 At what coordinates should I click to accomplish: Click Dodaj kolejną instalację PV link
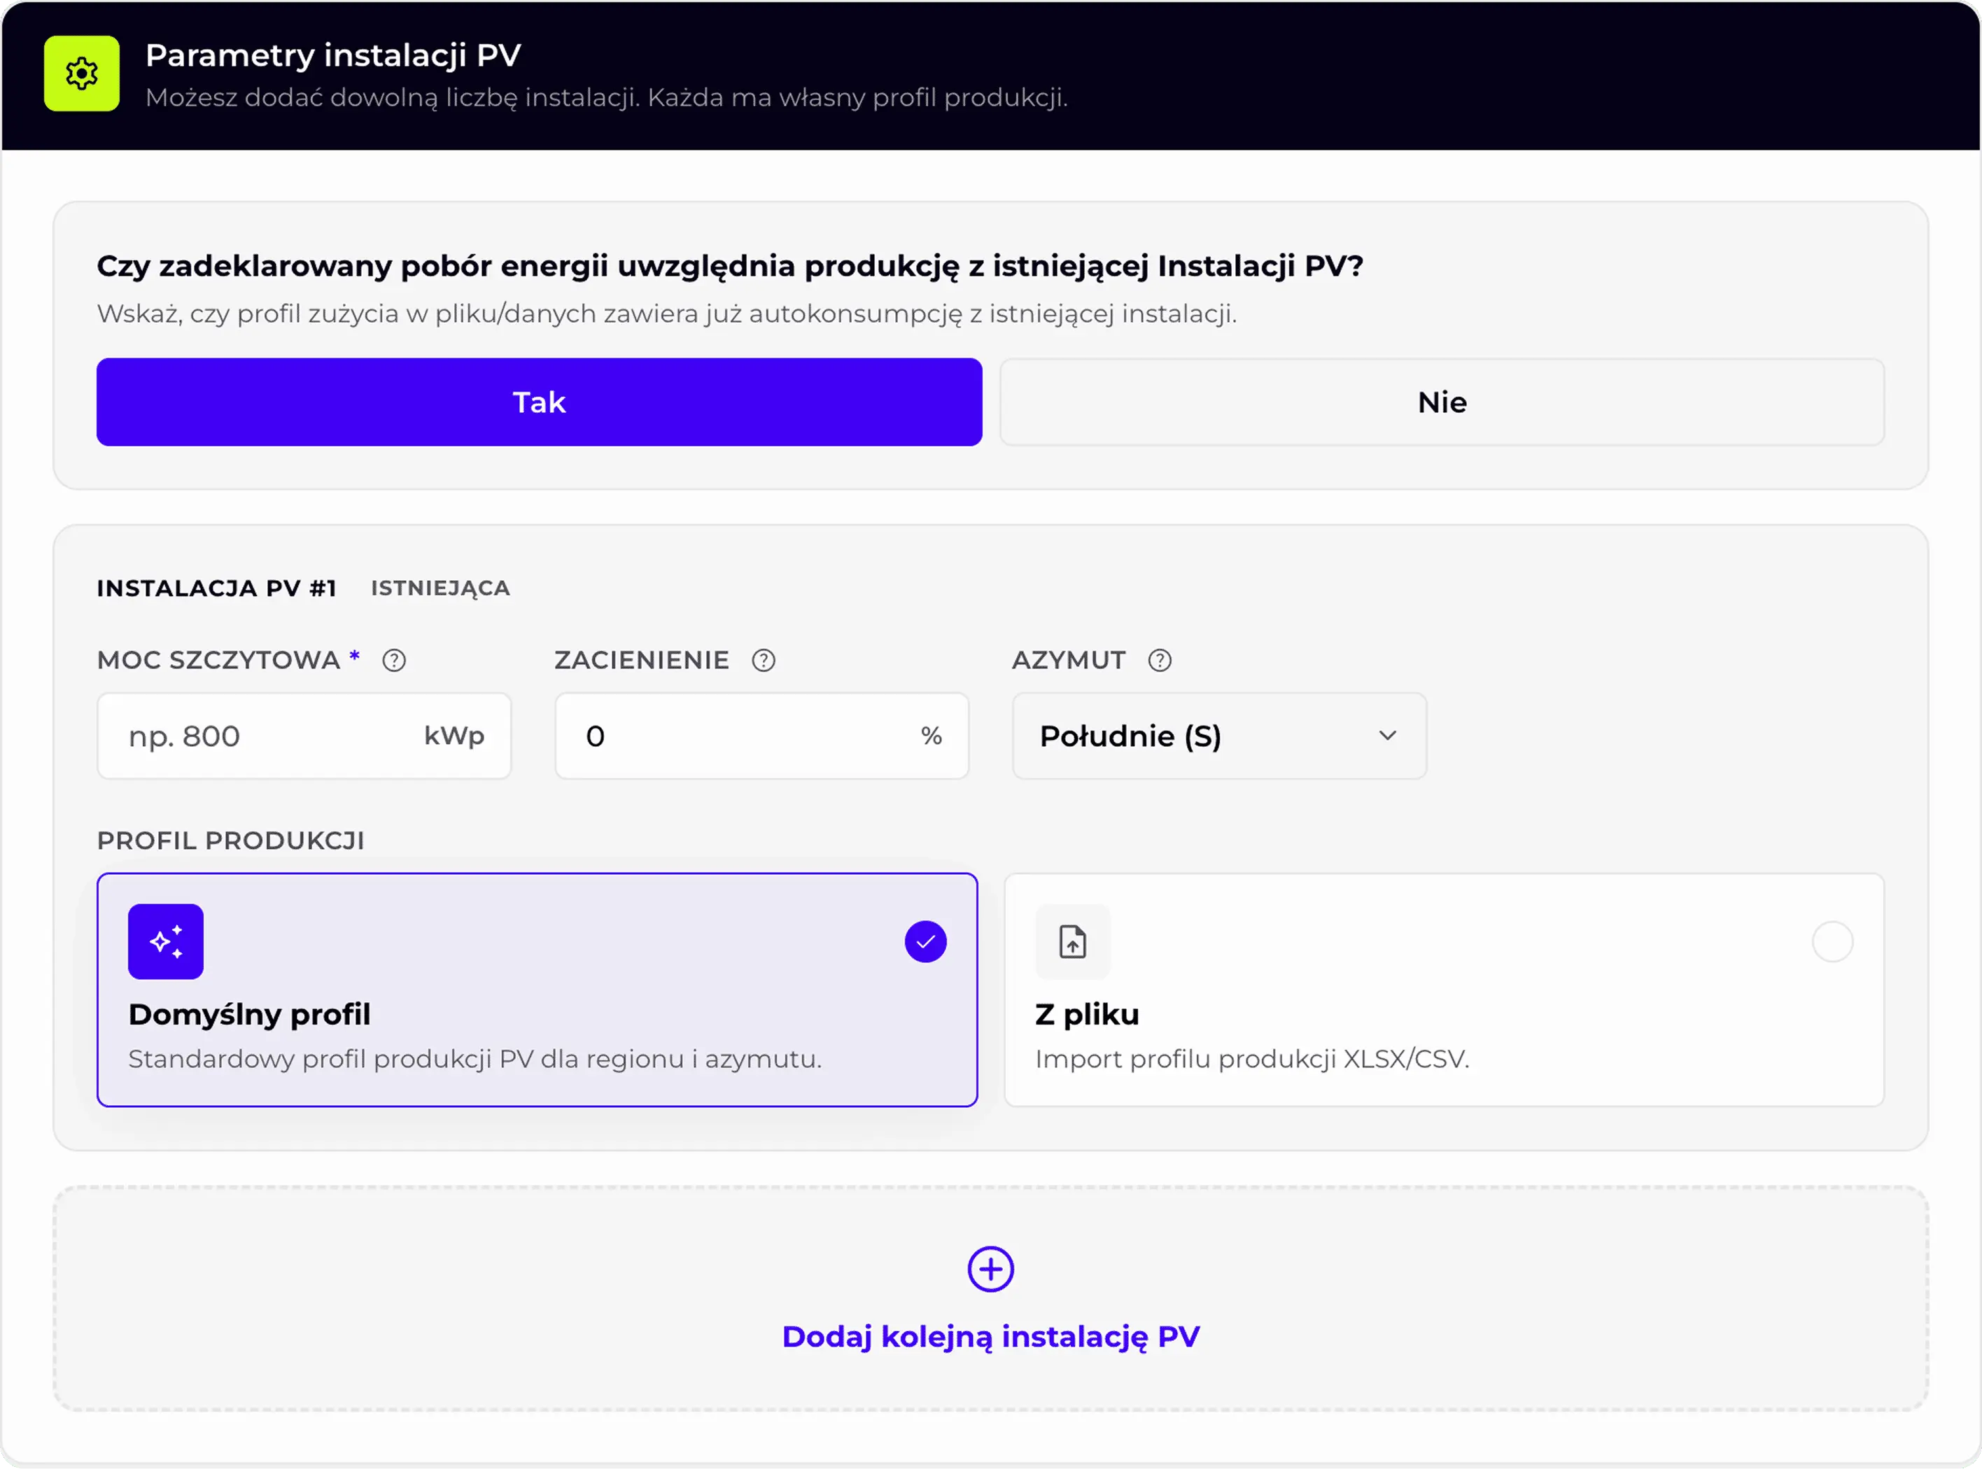tap(990, 1337)
